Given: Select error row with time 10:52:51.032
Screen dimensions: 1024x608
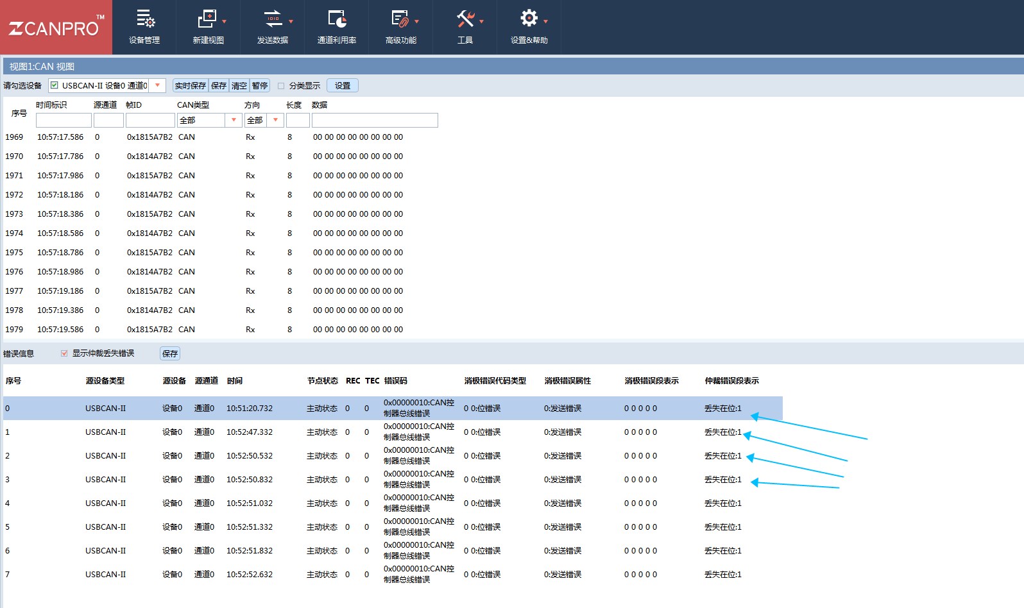Looking at the screenshot, I should 393,503.
